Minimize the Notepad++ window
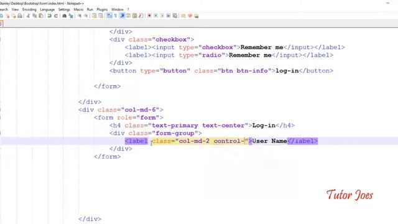The image size is (398, 224). [387, 3]
